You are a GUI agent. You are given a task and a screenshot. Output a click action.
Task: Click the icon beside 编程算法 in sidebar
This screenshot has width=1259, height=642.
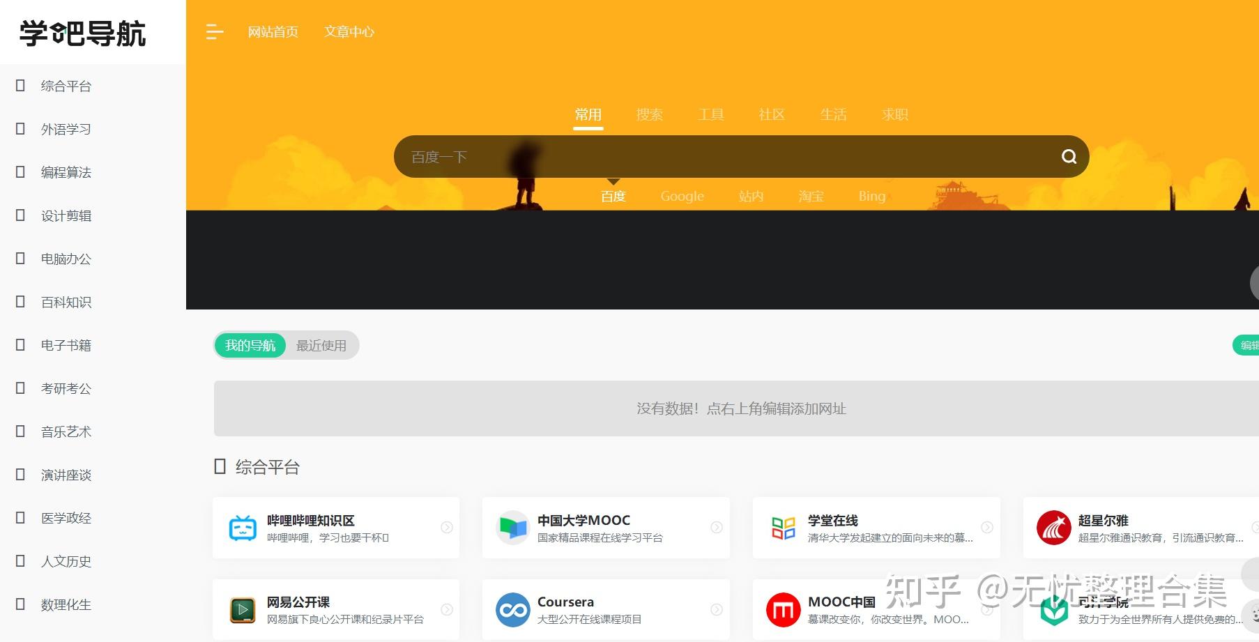20,171
